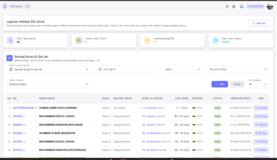Click the TA 2025/2026 academic year badge
This screenshot has height=160, width=277.
click(x=255, y=6)
